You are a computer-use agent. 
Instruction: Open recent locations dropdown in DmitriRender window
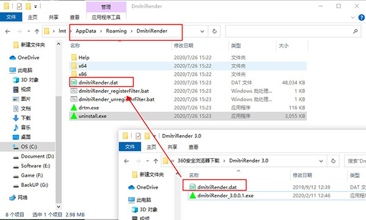tap(29, 31)
